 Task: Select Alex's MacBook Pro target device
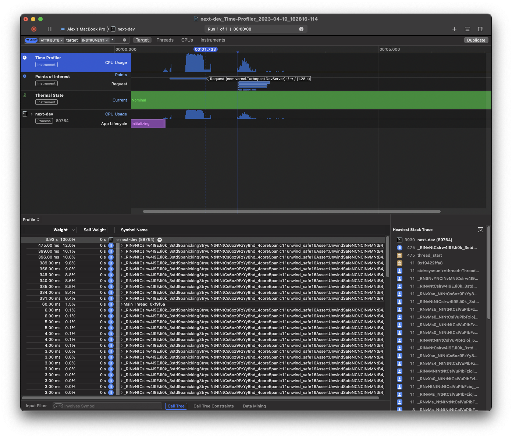[x=83, y=29]
